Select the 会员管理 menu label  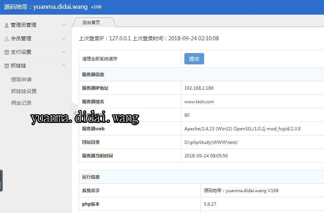pyautogui.click(x=21, y=38)
